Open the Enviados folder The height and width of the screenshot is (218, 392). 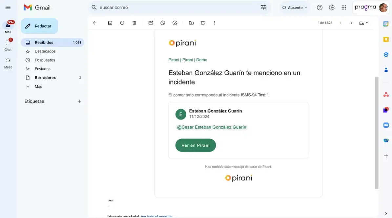(x=43, y=69)
